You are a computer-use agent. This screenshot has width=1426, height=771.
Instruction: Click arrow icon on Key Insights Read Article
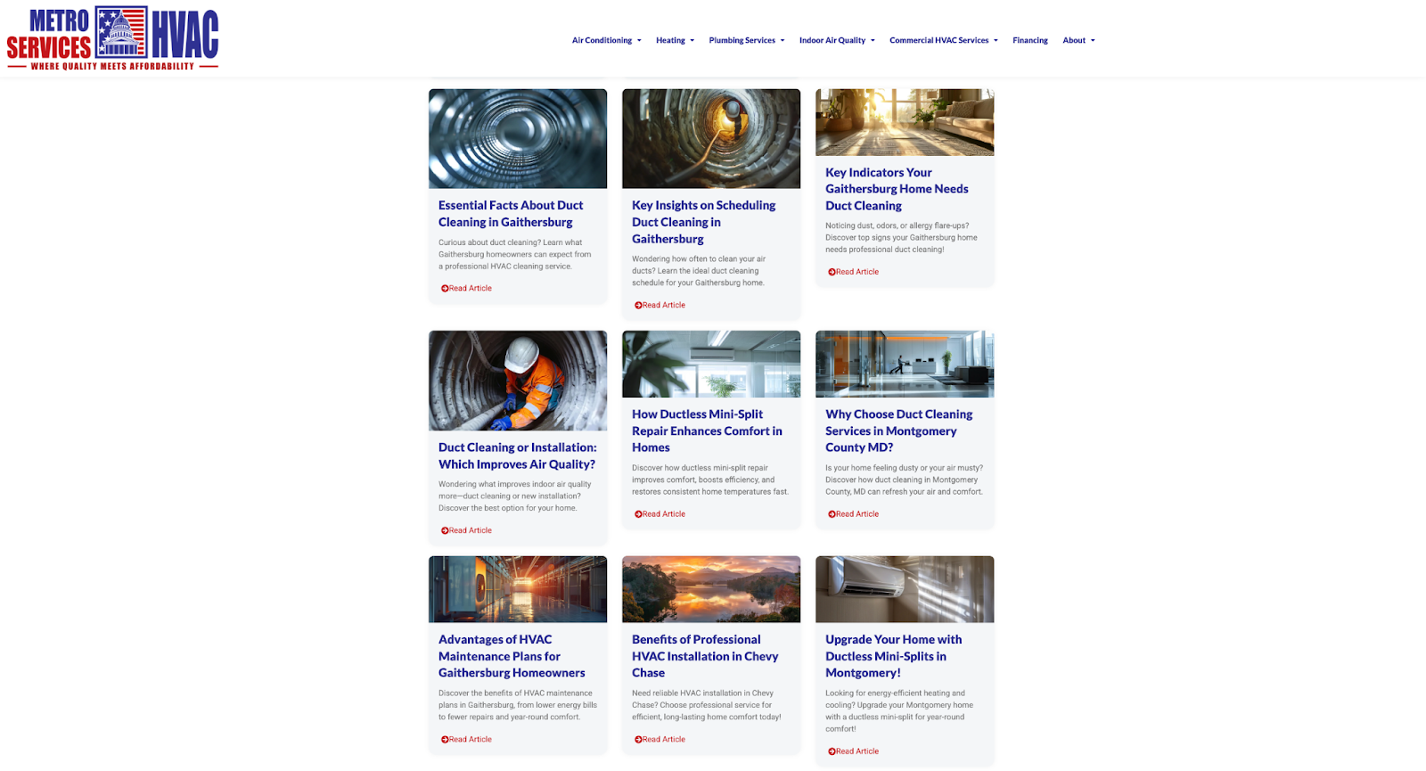coord(638,306)
